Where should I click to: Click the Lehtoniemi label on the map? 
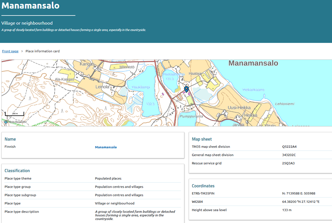pyautogui.click(x=285, y=104)
